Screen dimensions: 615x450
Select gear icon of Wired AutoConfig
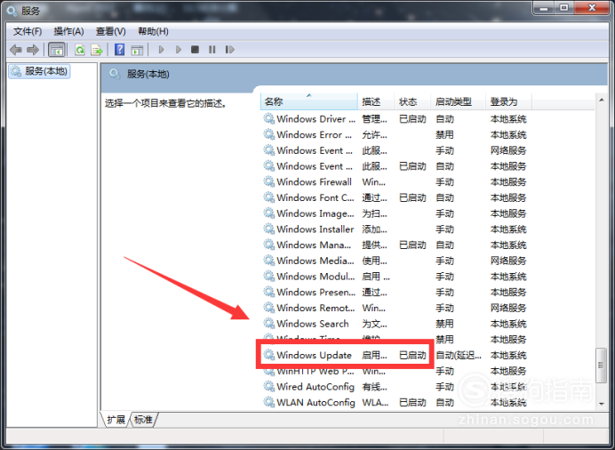click(x=269, y=387)
